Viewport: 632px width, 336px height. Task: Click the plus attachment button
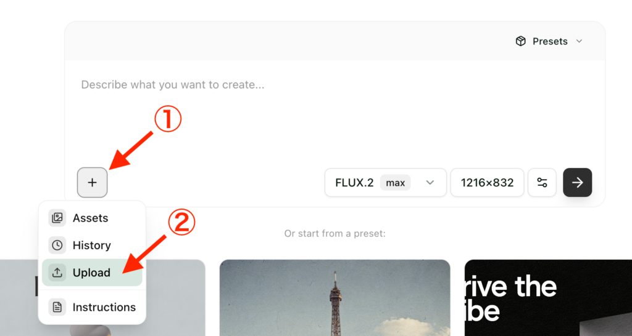[93, 183]
